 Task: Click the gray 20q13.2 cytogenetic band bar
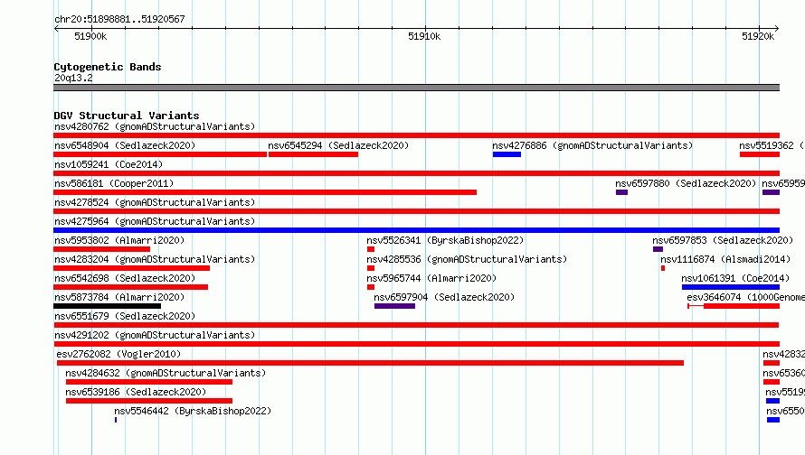coord(416,88)
